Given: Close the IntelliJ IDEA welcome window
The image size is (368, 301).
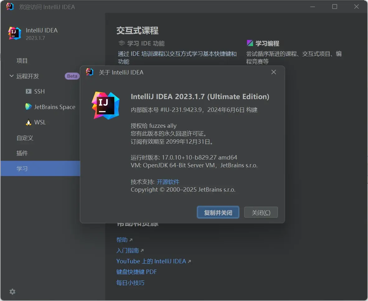Looking at the screenshot, I should [356, 7].
